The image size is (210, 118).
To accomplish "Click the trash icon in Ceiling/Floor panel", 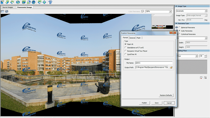I will [205, 78].
